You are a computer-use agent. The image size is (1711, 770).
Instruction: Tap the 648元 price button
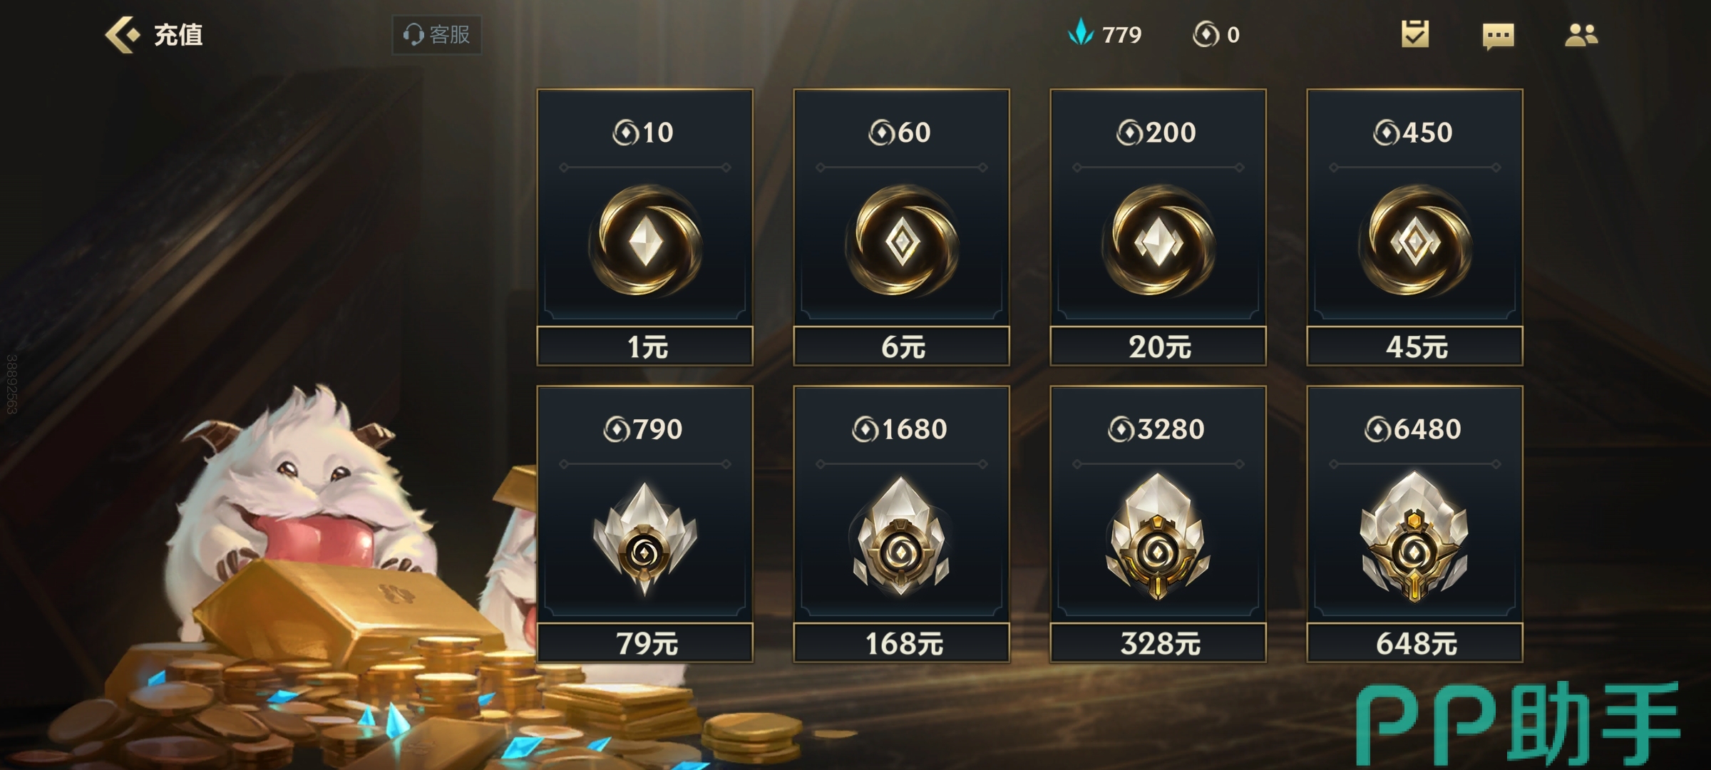(x=1415, y=643)
